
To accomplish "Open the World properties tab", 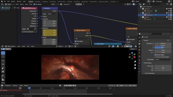I will [x=139, y=53].
